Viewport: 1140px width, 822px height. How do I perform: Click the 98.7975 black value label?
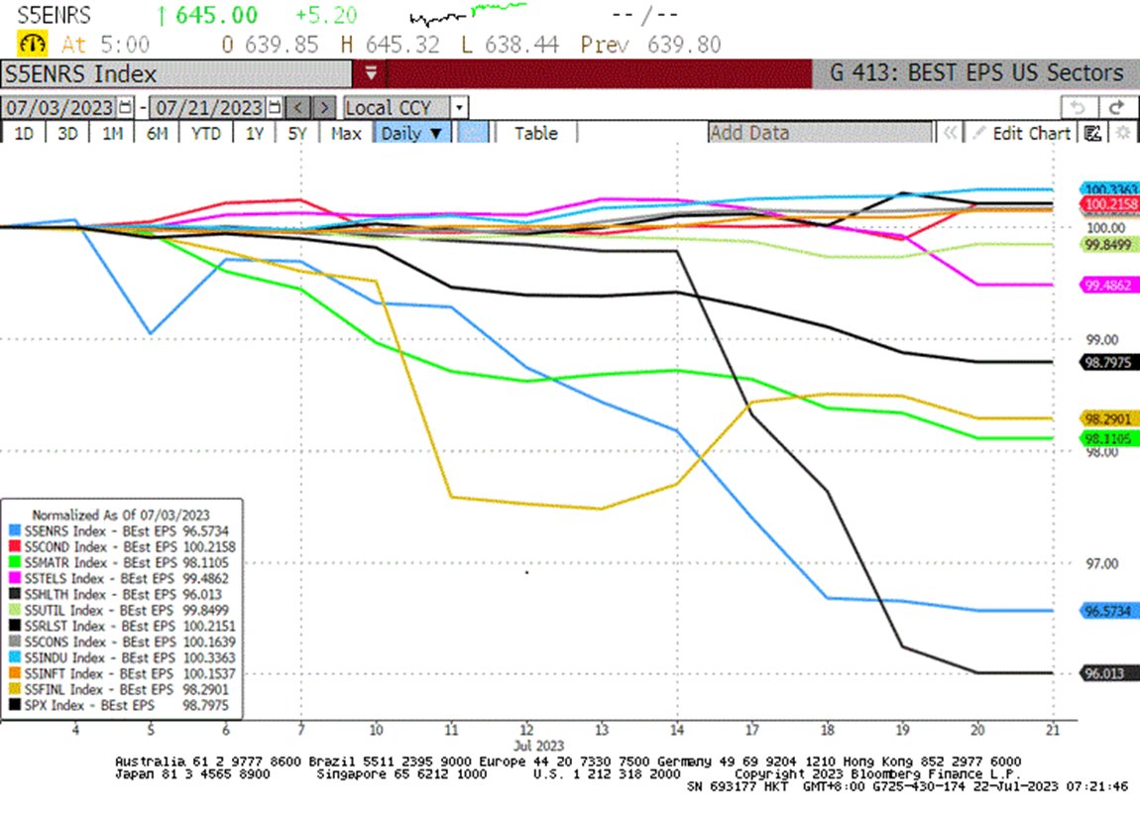1108,362
